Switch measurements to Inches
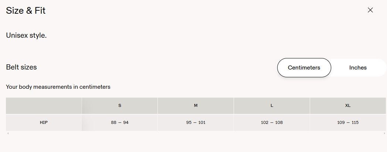The height and width of the screenshot is (152, 387). [x=358, y=68]
